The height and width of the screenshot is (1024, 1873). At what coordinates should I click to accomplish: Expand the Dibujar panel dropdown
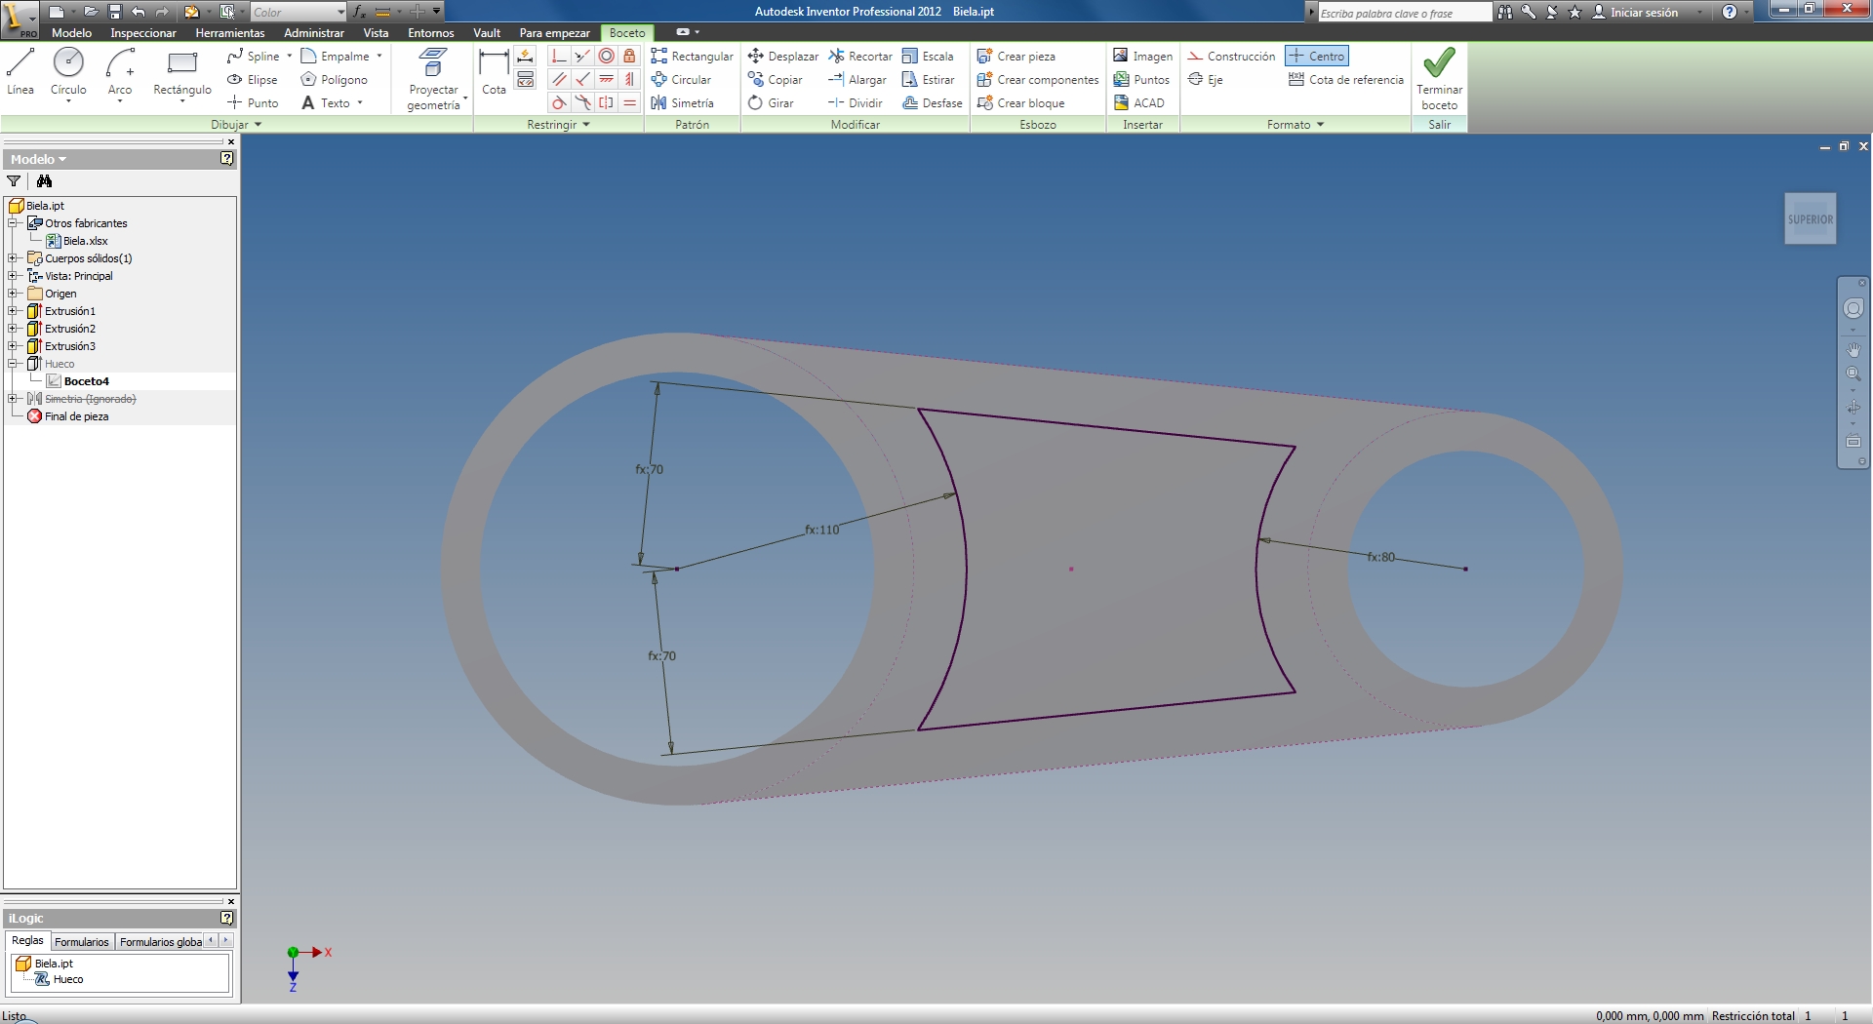coord(258,125)
